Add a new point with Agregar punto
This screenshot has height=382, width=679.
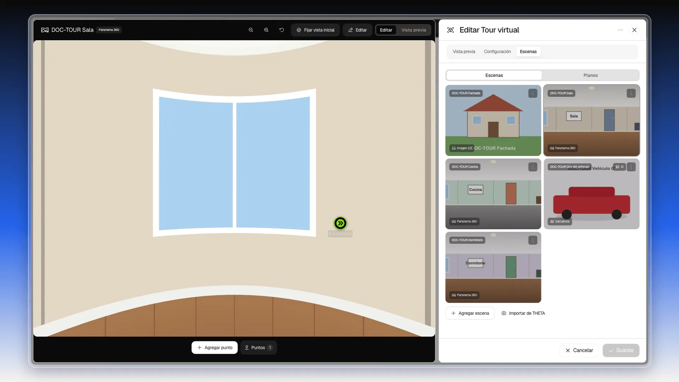pos(215,348)
